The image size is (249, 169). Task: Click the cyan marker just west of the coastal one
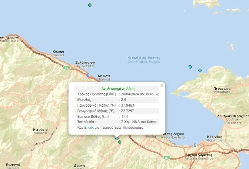[190, 67]
